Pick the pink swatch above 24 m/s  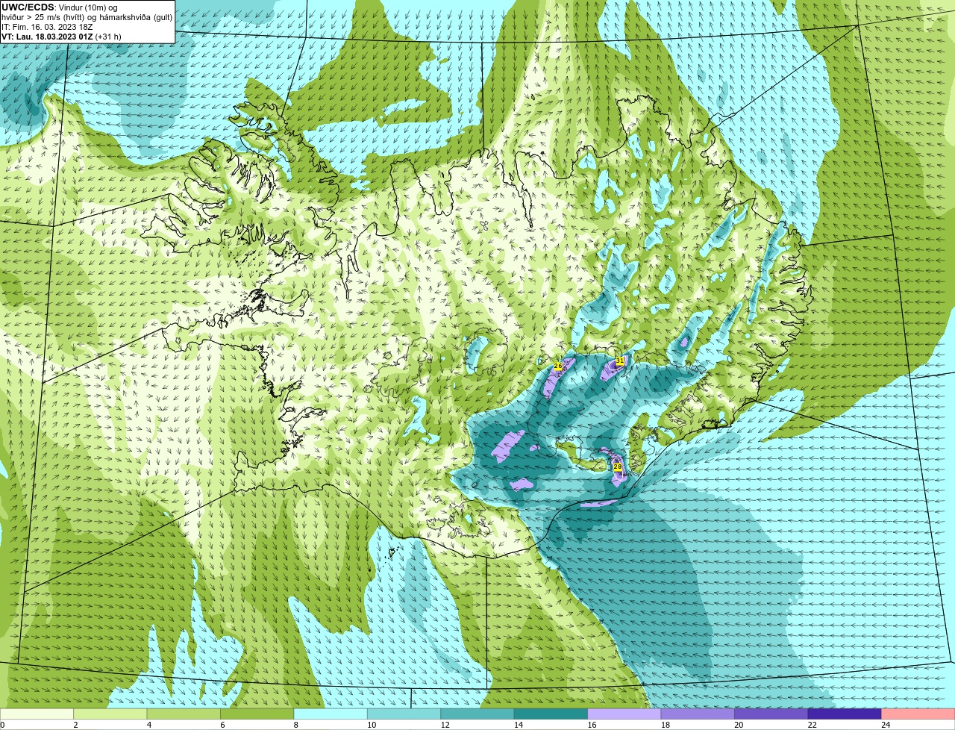tap(918, 714)
